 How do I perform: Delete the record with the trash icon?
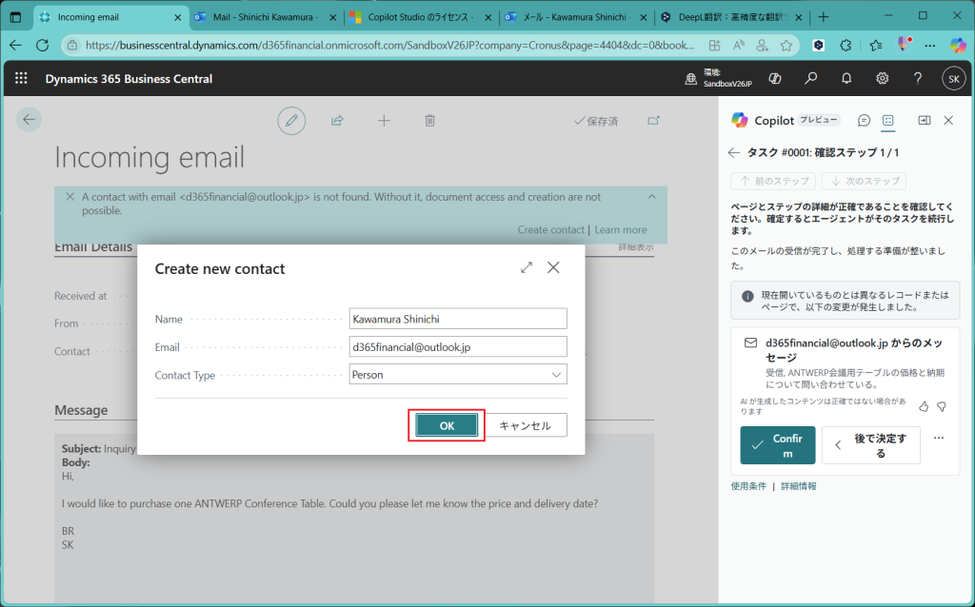[429, 121]
